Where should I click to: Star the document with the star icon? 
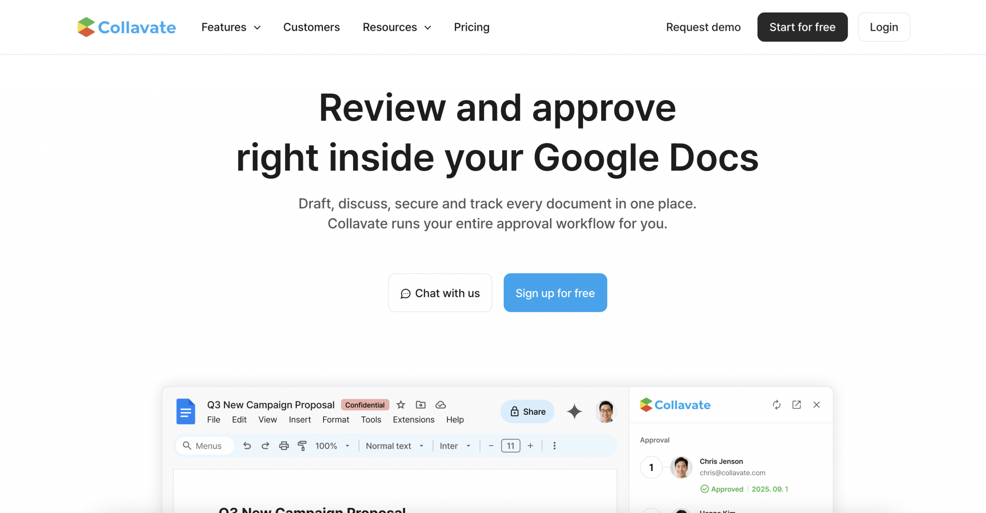(x=401, y=405)
